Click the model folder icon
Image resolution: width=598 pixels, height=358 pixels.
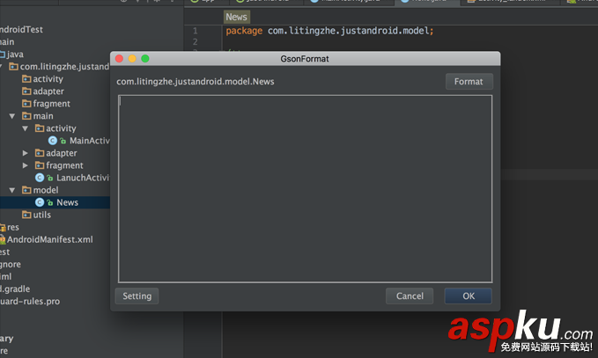[x=26, y=190]
